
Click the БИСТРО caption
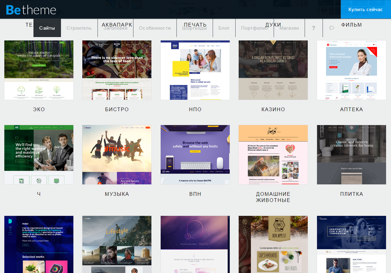117,109
